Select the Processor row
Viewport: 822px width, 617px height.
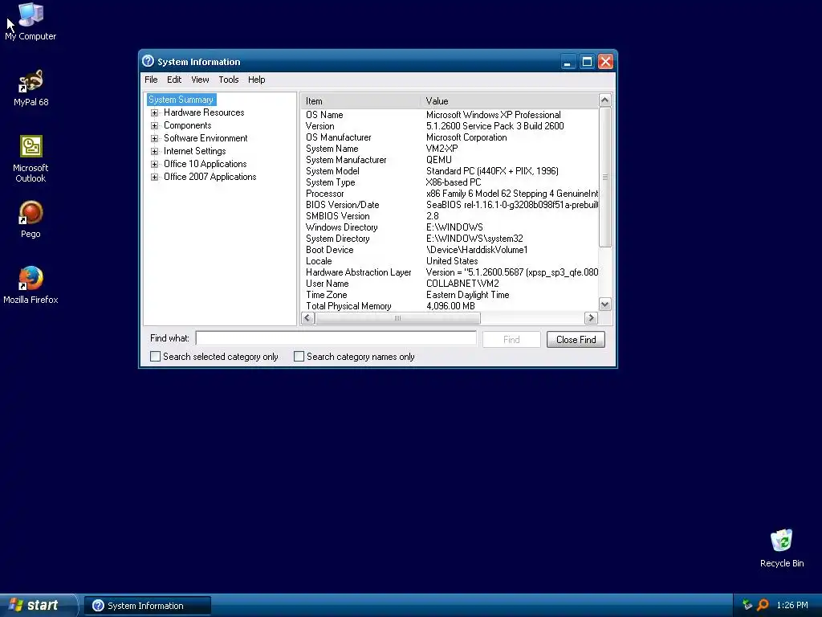click(x=450, y=194)
